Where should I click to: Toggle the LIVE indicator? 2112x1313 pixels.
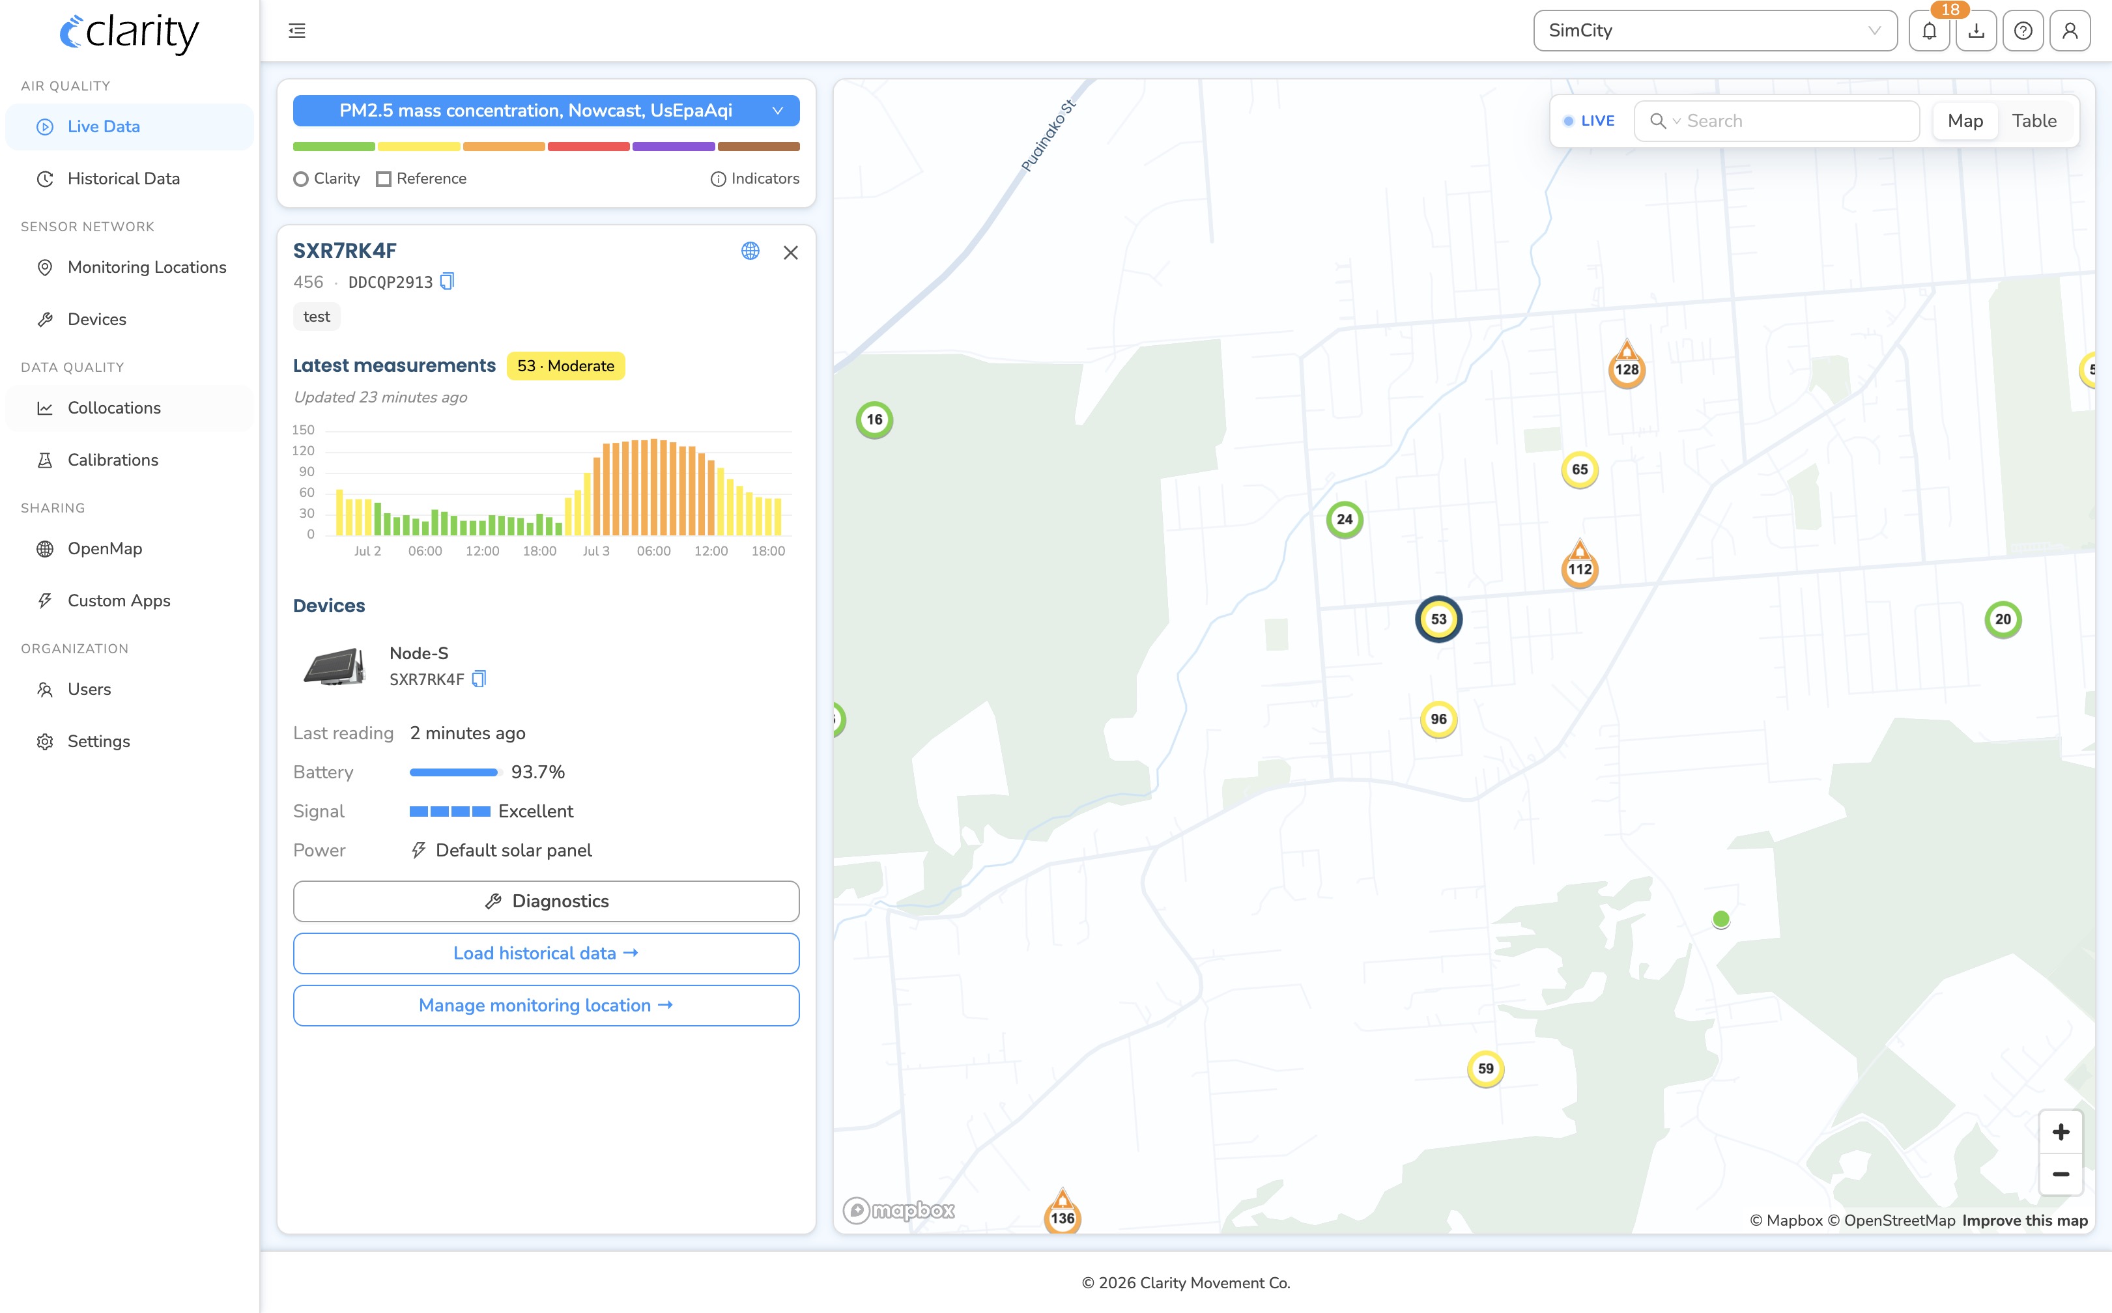coord(1588,120)
